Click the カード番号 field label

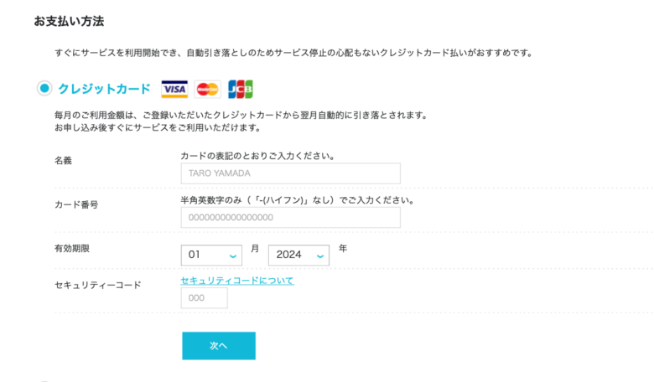(x=76, y=204)
